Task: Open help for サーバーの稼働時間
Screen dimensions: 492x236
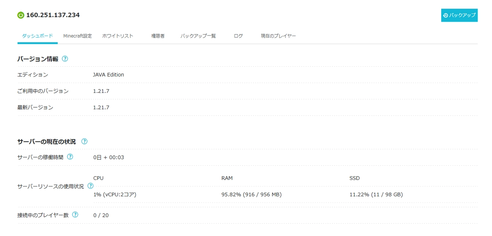Action: coord(70,157)
